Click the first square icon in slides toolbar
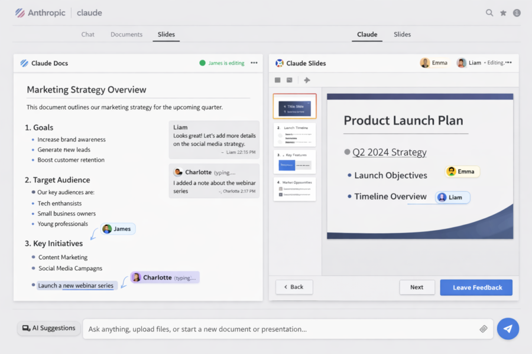Viewport: 532px width, 354px height. 278,80
